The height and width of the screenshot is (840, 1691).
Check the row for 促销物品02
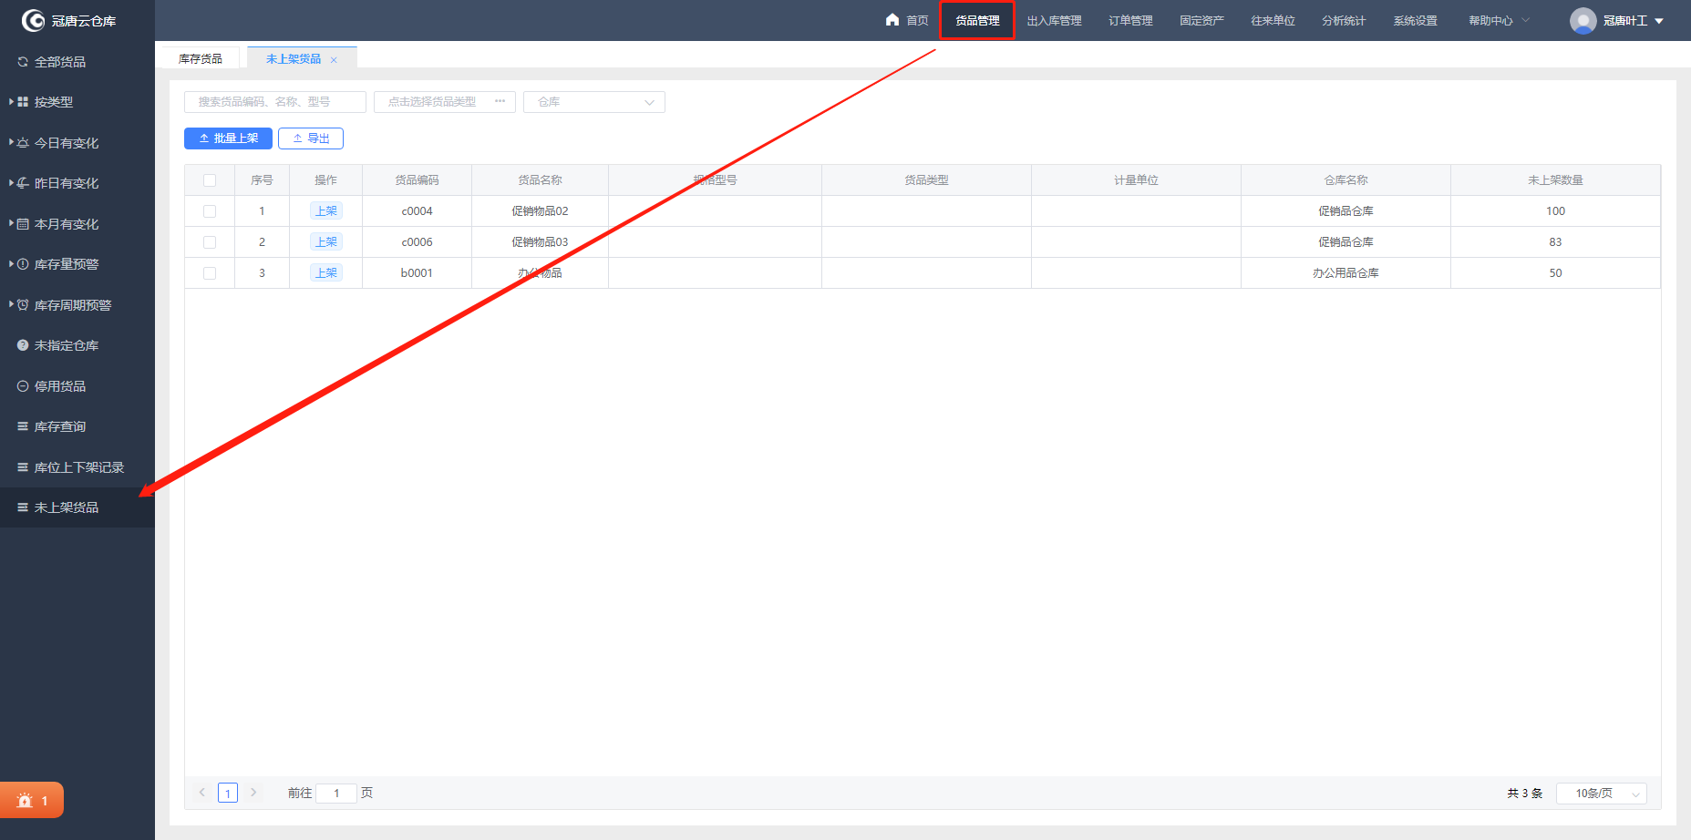coord(210,211)
